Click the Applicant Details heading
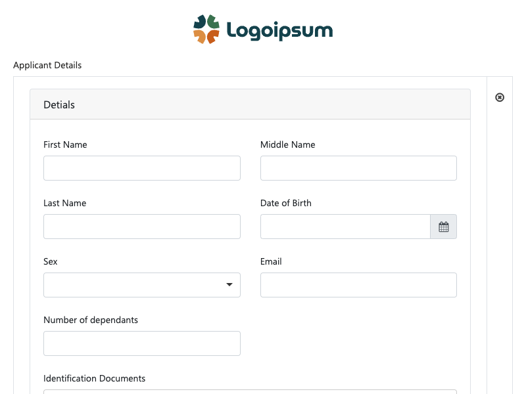The height and width of the screenshot is (394, 526). [47, 65]
